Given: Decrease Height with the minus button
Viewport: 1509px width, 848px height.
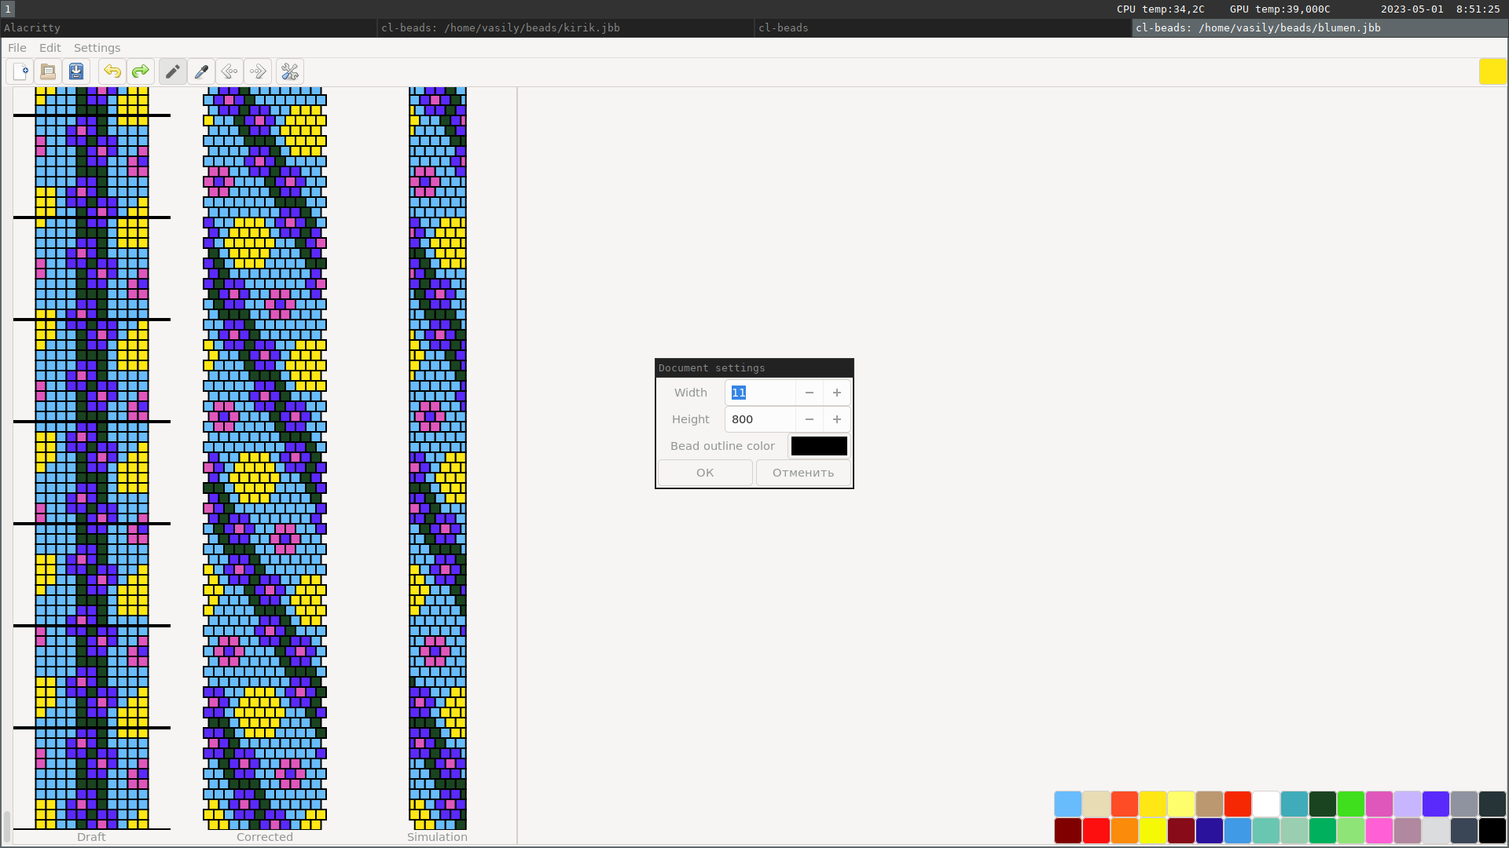Looking at the screenshot, I should pos(810,419).
